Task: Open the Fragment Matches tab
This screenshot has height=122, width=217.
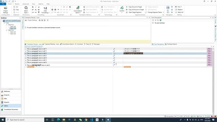Action: [51, 44]
